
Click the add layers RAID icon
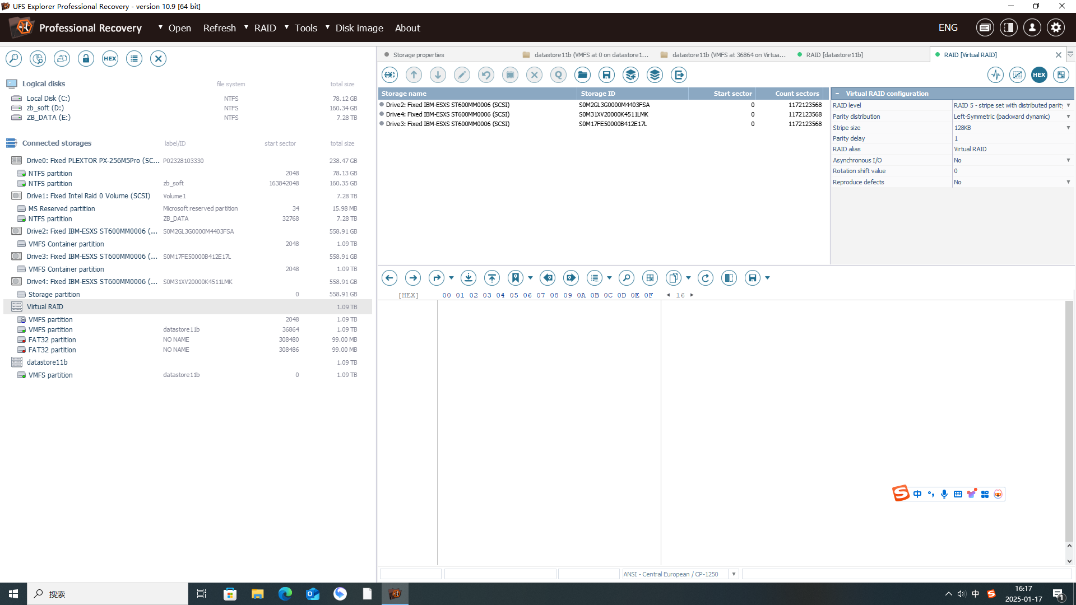pos(630,75)
